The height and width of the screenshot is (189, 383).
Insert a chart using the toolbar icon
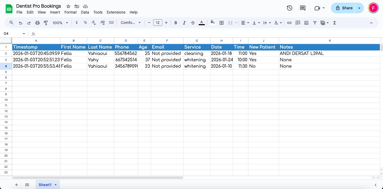click(306, 23)
